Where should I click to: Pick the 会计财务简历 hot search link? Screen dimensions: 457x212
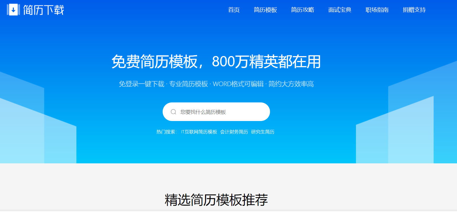[x=234, y=132]
